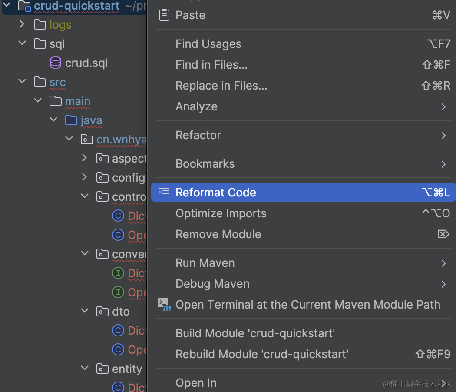Click the logs folder icon
The width and height of the screenshot is (456, 392).
point(40,25)
